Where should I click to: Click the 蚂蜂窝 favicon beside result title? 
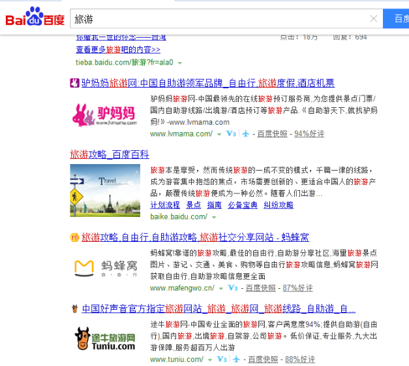74,237
